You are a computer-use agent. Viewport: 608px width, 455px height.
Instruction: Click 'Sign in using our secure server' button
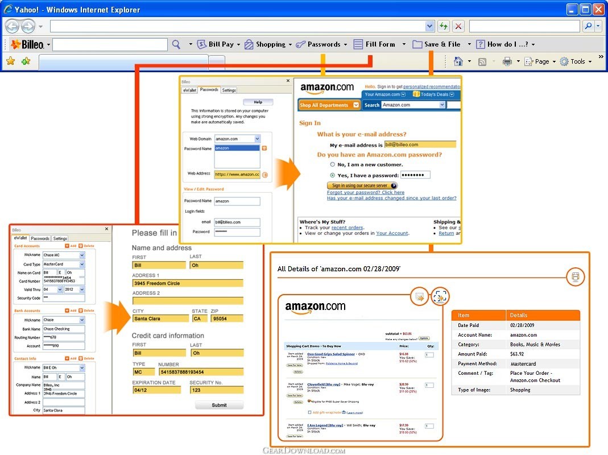coord(362,185)
